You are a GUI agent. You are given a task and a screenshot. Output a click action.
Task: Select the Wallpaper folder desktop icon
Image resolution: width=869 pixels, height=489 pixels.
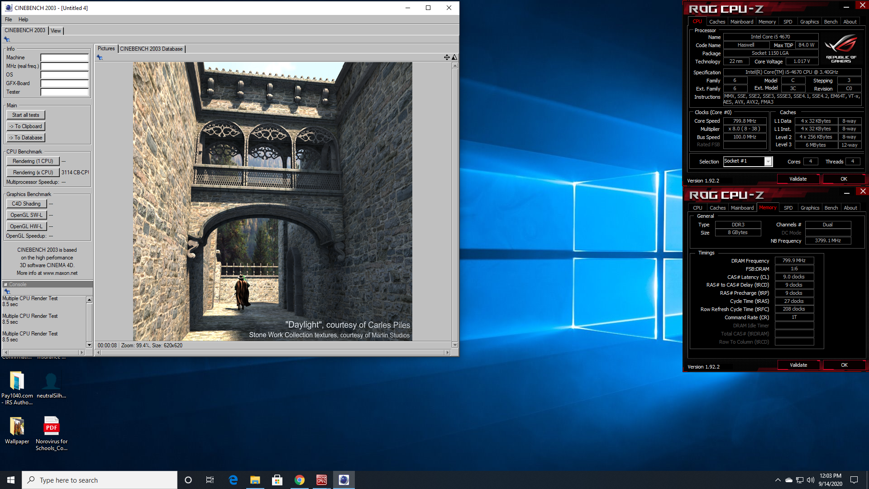pyautogui.click(x=17, y=430)
